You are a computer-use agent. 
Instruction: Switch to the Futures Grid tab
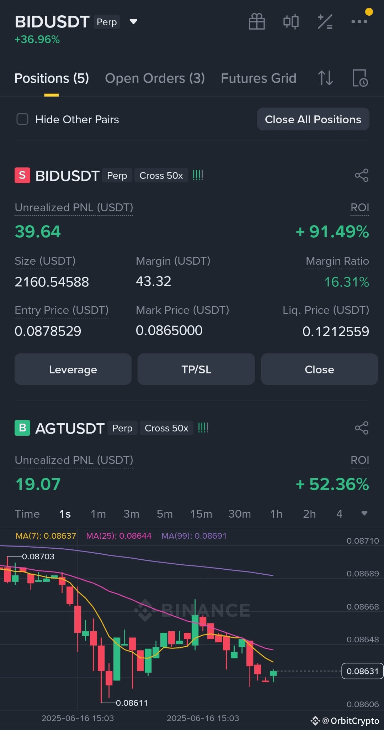[258, 78]
